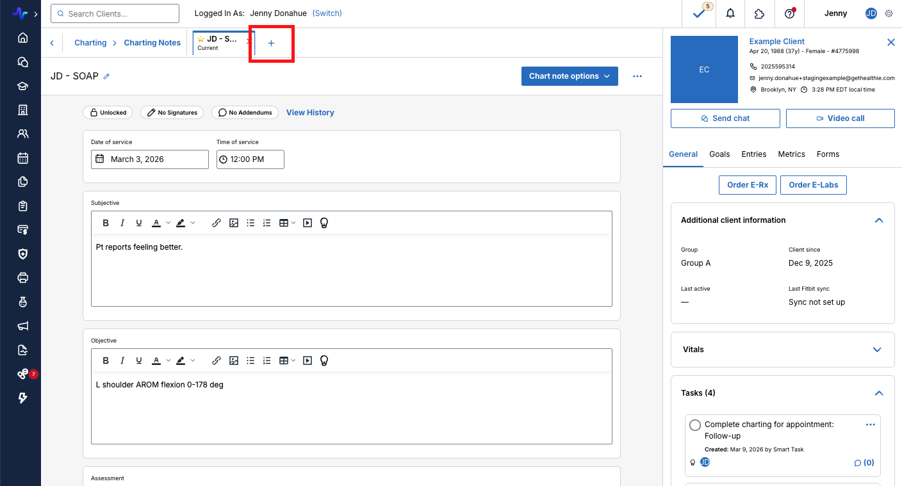The width and height of the screenshot is (902, 486).
Task: Mark Complete charting task as done
Action: [x=695, y=425]
